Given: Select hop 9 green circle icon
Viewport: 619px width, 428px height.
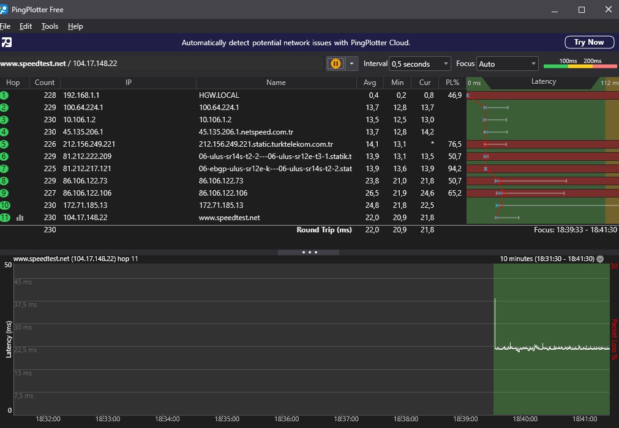Looking at the screenshot, I should point(4,193).
